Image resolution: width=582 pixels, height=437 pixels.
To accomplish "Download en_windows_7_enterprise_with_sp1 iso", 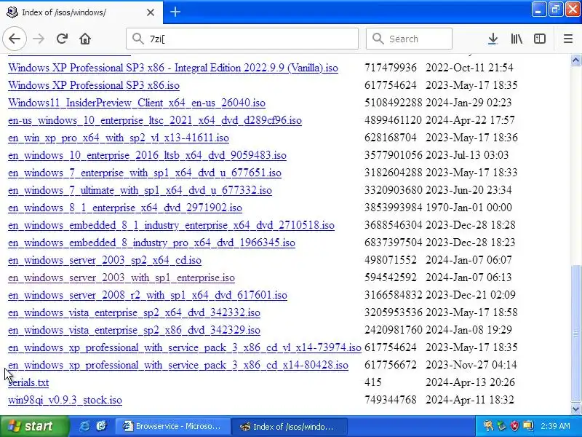I will click(x=145, y=173).
